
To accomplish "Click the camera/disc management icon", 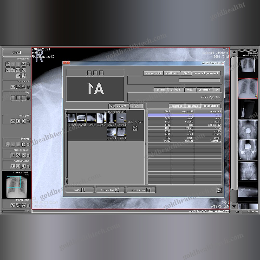I will 18,205.
